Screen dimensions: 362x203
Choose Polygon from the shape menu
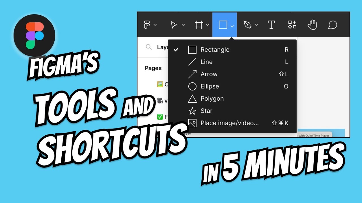point(232,99)
